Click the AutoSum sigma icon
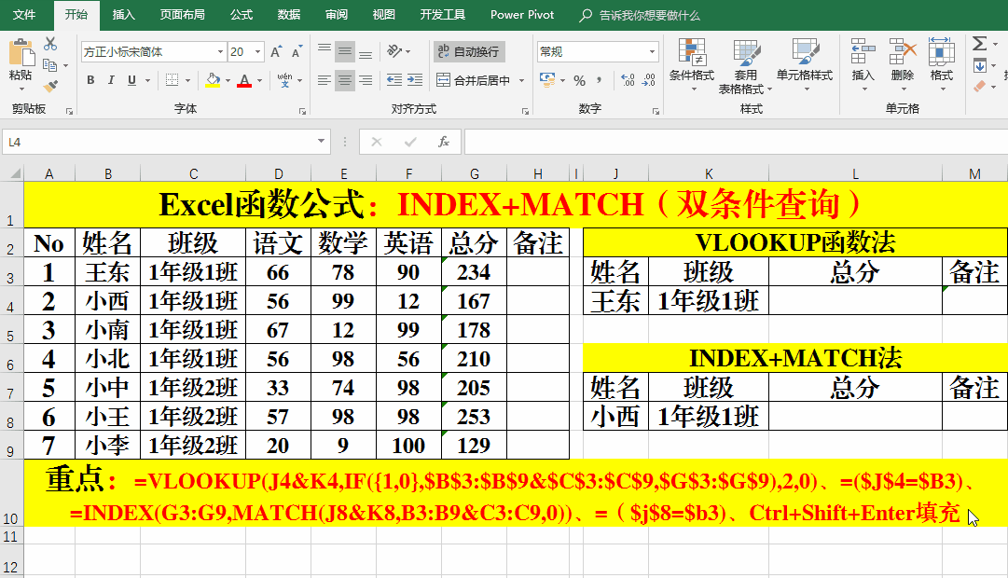1008x578 pixels. click(x=980, y=44)
